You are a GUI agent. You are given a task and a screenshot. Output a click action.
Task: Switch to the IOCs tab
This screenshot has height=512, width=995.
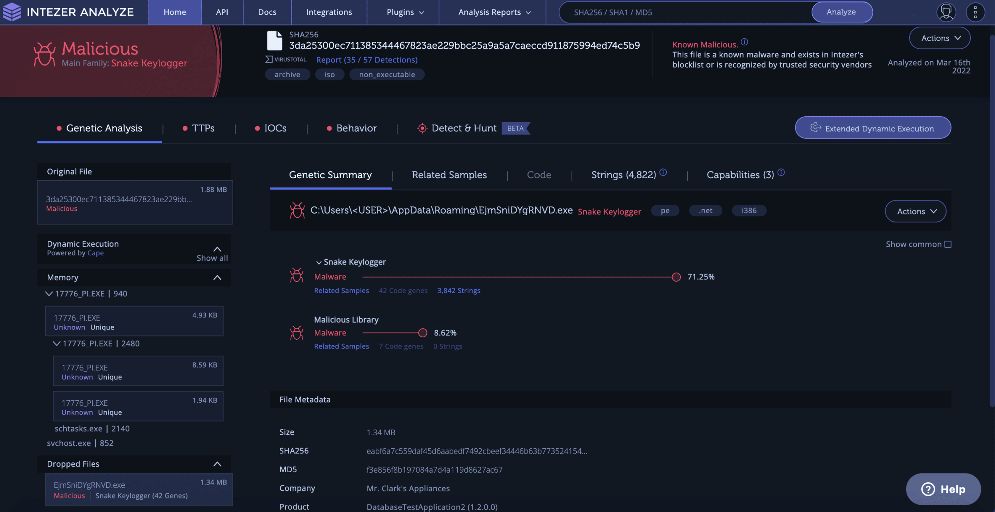point(271,128)
